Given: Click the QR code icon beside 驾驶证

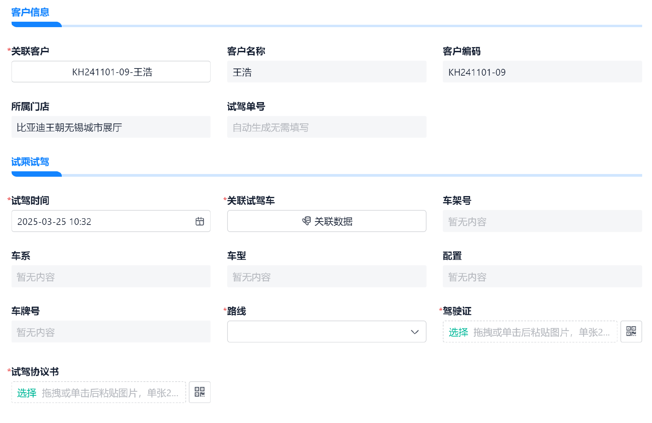Looking at the screenshot, I should click(x=631, y=331).
